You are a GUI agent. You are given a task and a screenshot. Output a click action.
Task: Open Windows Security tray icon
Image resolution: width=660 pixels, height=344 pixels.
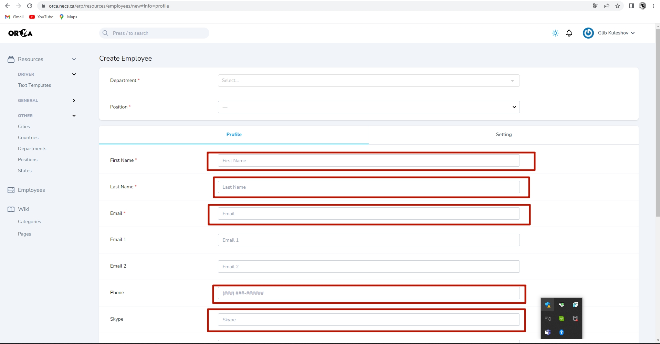548,305
